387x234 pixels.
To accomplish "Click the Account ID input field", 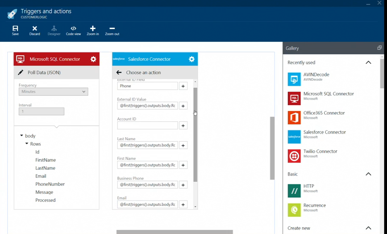I will point(147,125).
